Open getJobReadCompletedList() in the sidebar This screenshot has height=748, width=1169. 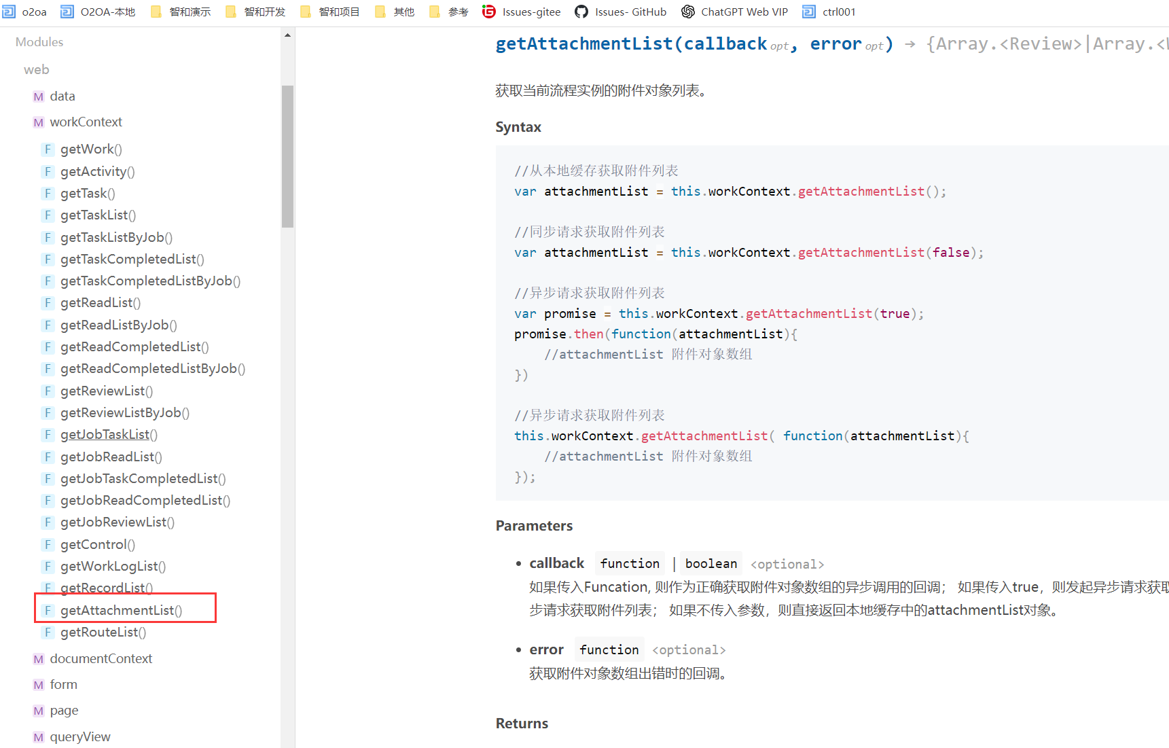coord(145,501)
